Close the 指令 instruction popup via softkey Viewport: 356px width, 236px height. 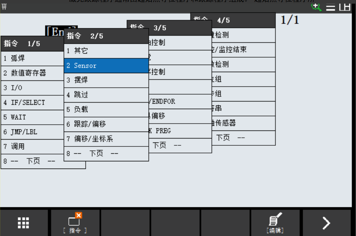(75, 223)
